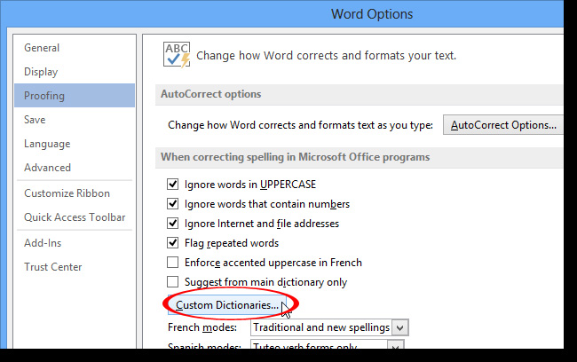
Task: Check Suggest from main dictionary only
Action: [173, 282]
